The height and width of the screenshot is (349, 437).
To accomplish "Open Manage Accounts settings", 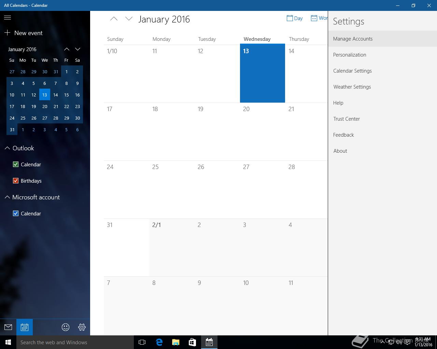I will click(382, 39).
